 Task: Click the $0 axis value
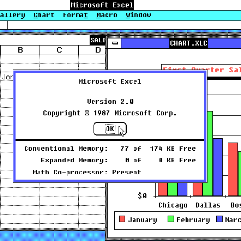click(x=142, y=196)
